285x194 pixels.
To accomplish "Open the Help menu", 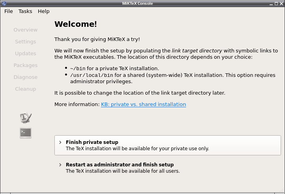I will (44, 11).
